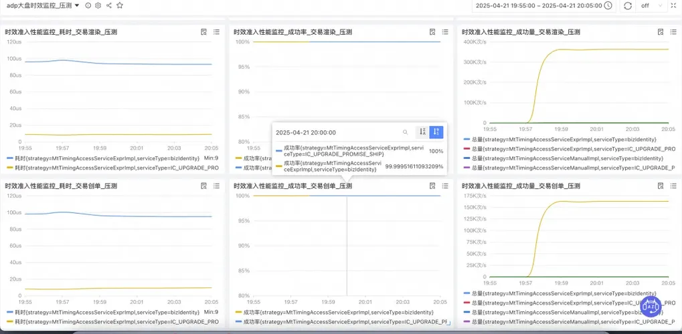Open list menu of 成功量_交易创单_压测 panel
682x334 pixels.
click(673, 186)
